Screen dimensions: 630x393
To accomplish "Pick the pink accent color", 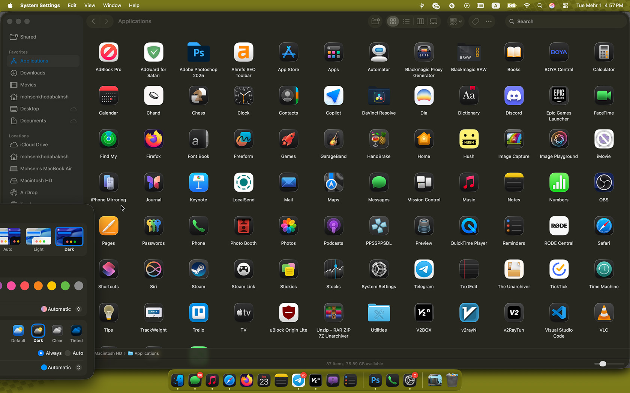I will (x=11, y=286).
